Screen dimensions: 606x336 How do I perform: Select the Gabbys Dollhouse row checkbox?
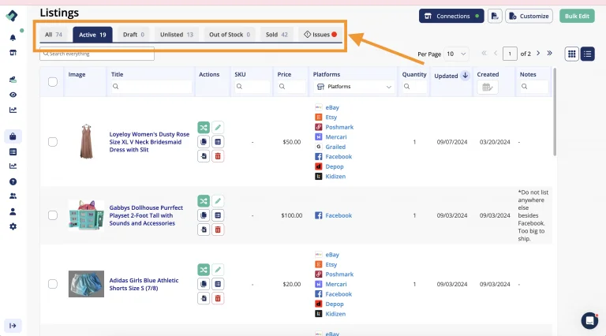(x=53, y=215)
